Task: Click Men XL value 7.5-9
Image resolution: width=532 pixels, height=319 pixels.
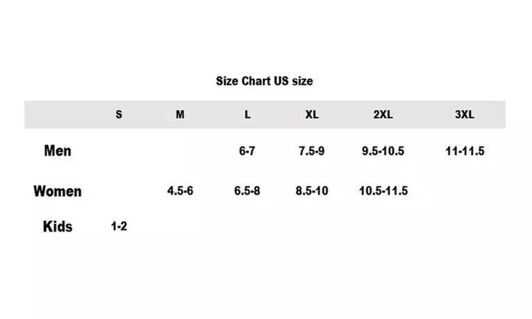Action: coord(311,150)
